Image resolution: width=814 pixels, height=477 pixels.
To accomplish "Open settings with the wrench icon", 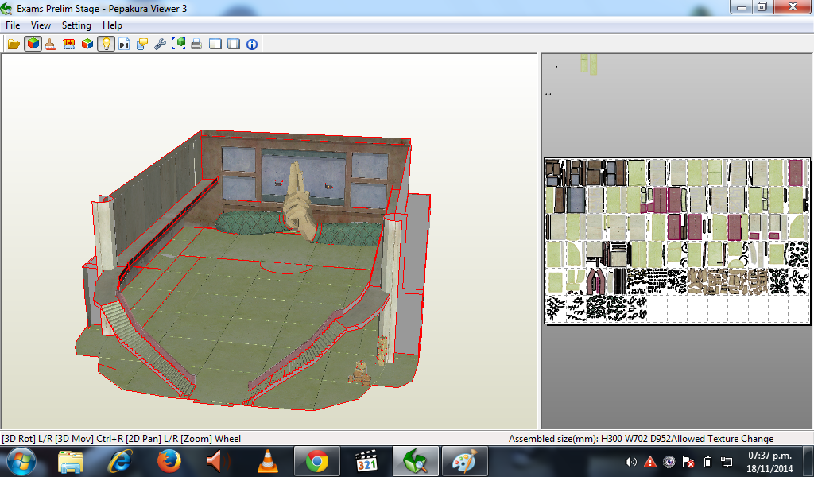I will point(160,44).
